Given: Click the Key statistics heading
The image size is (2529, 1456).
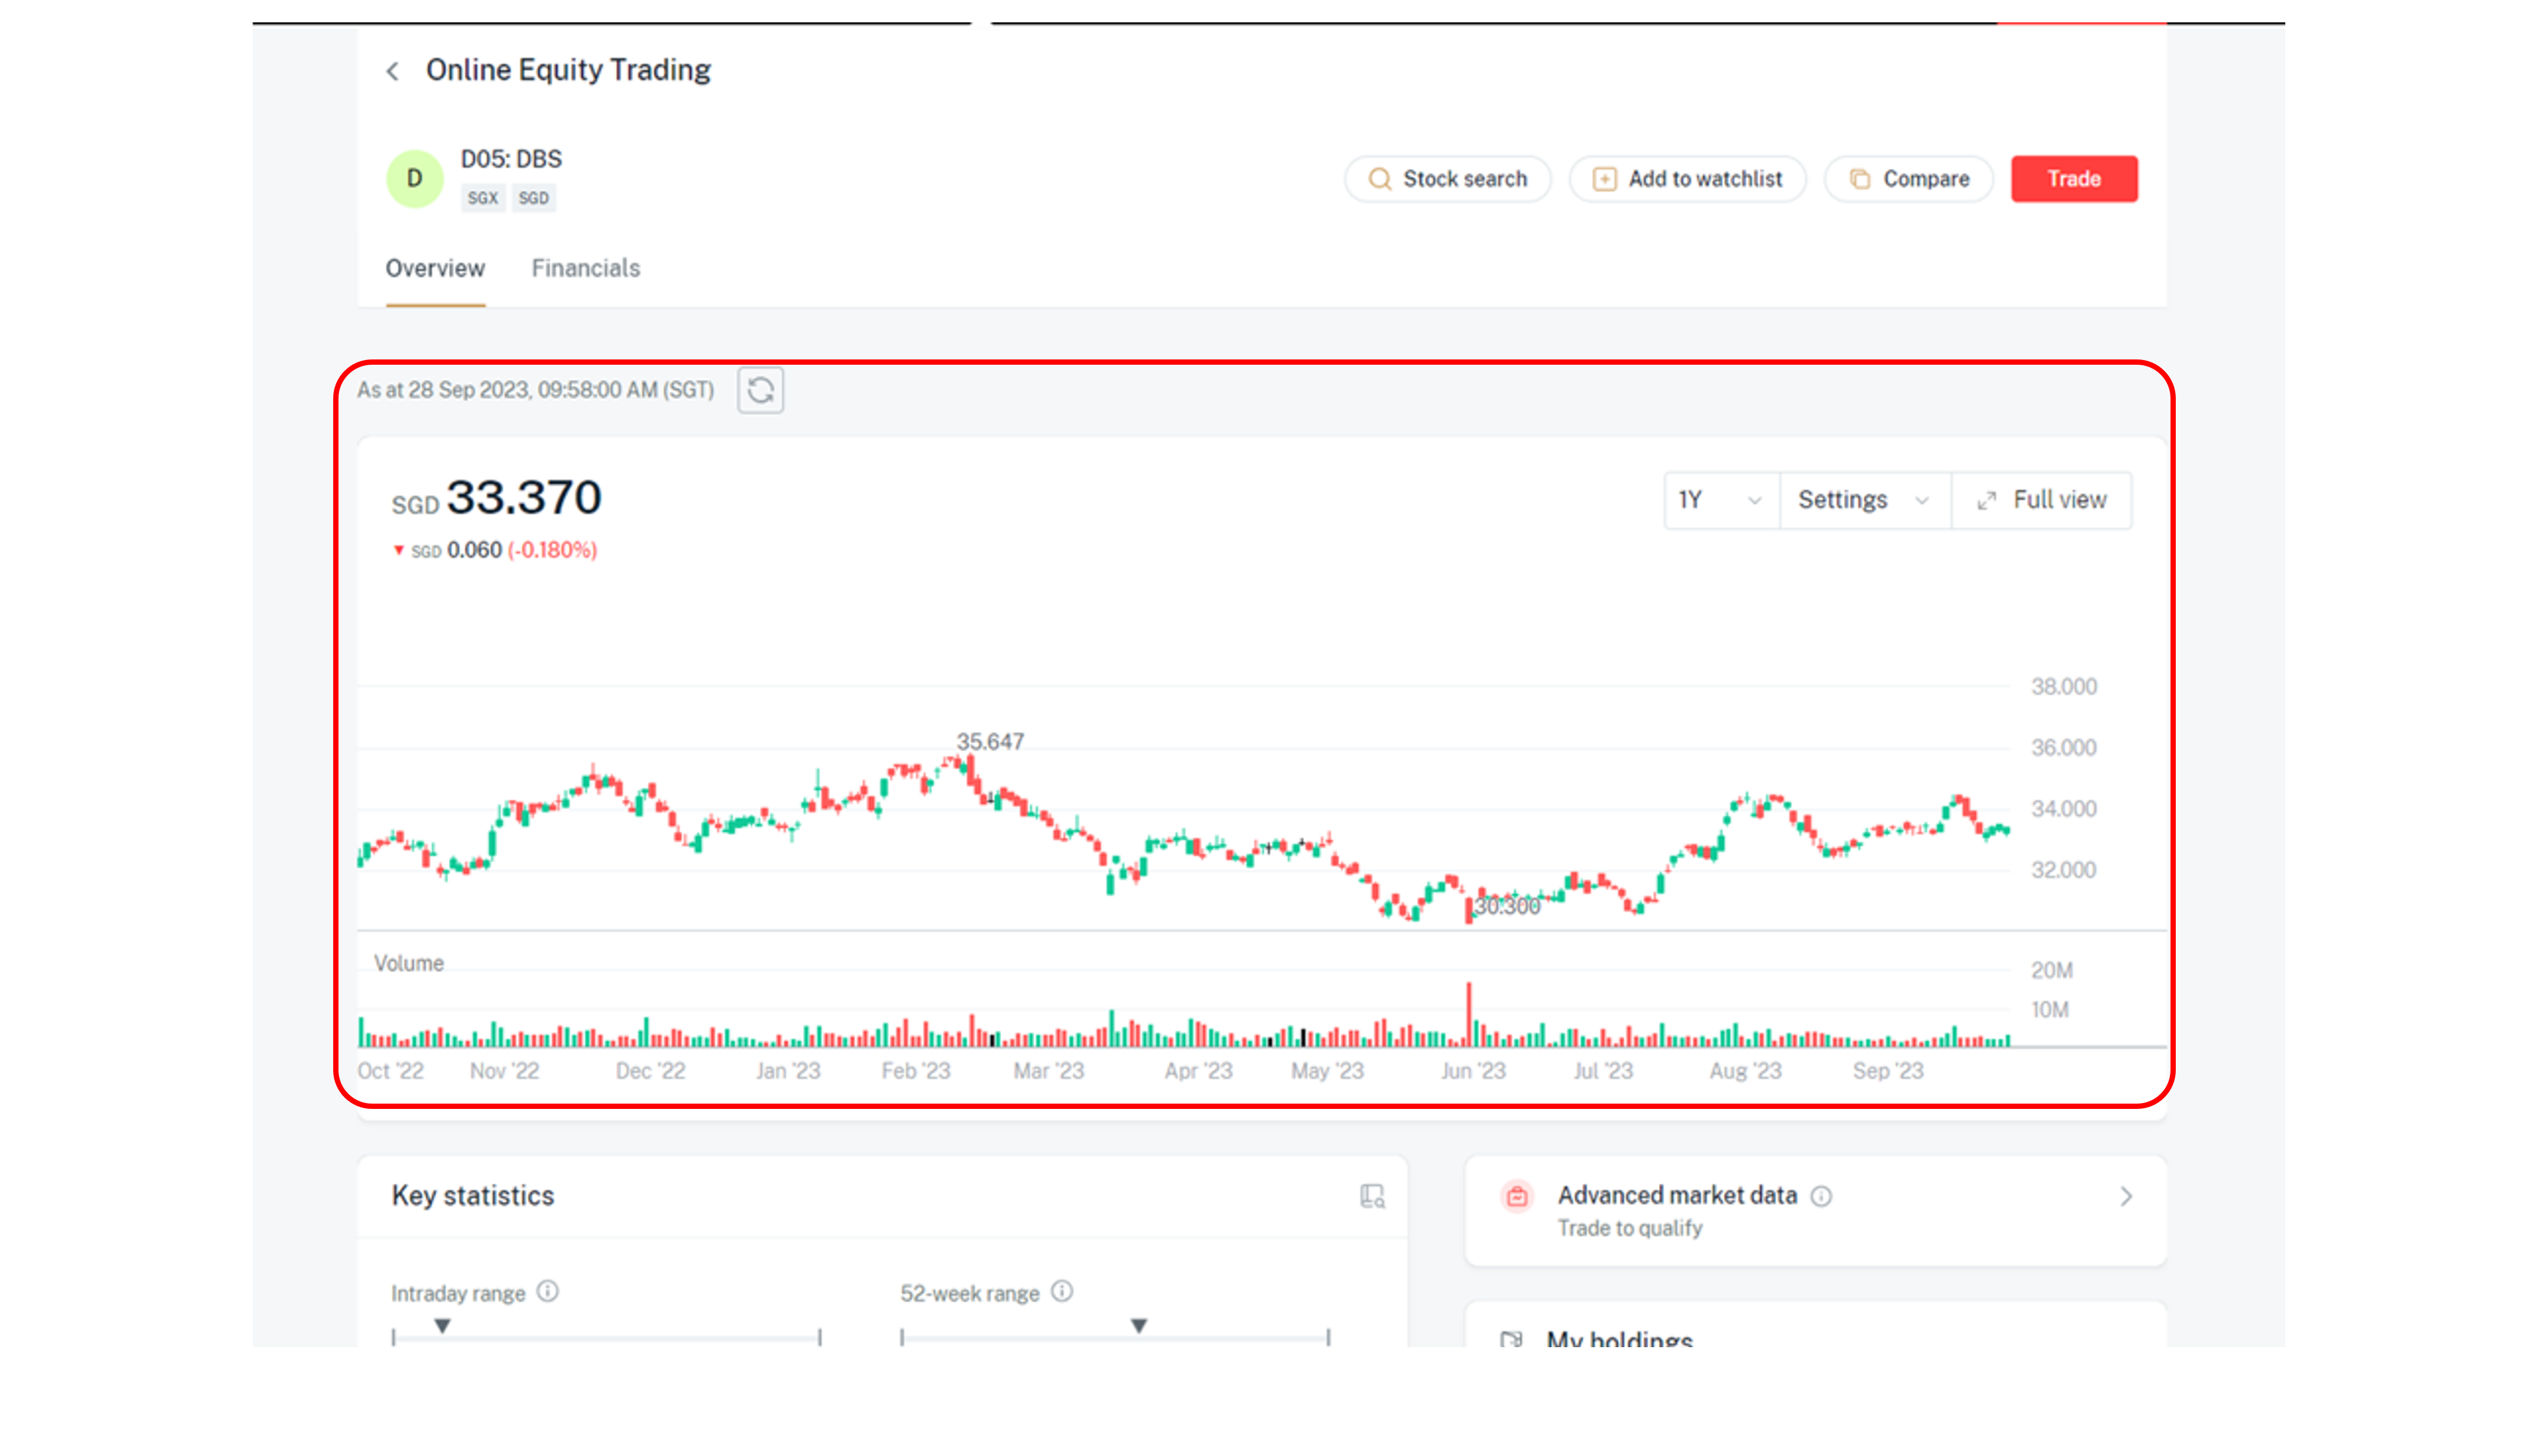Looking at the screenshot, I should pos(472,1196).
